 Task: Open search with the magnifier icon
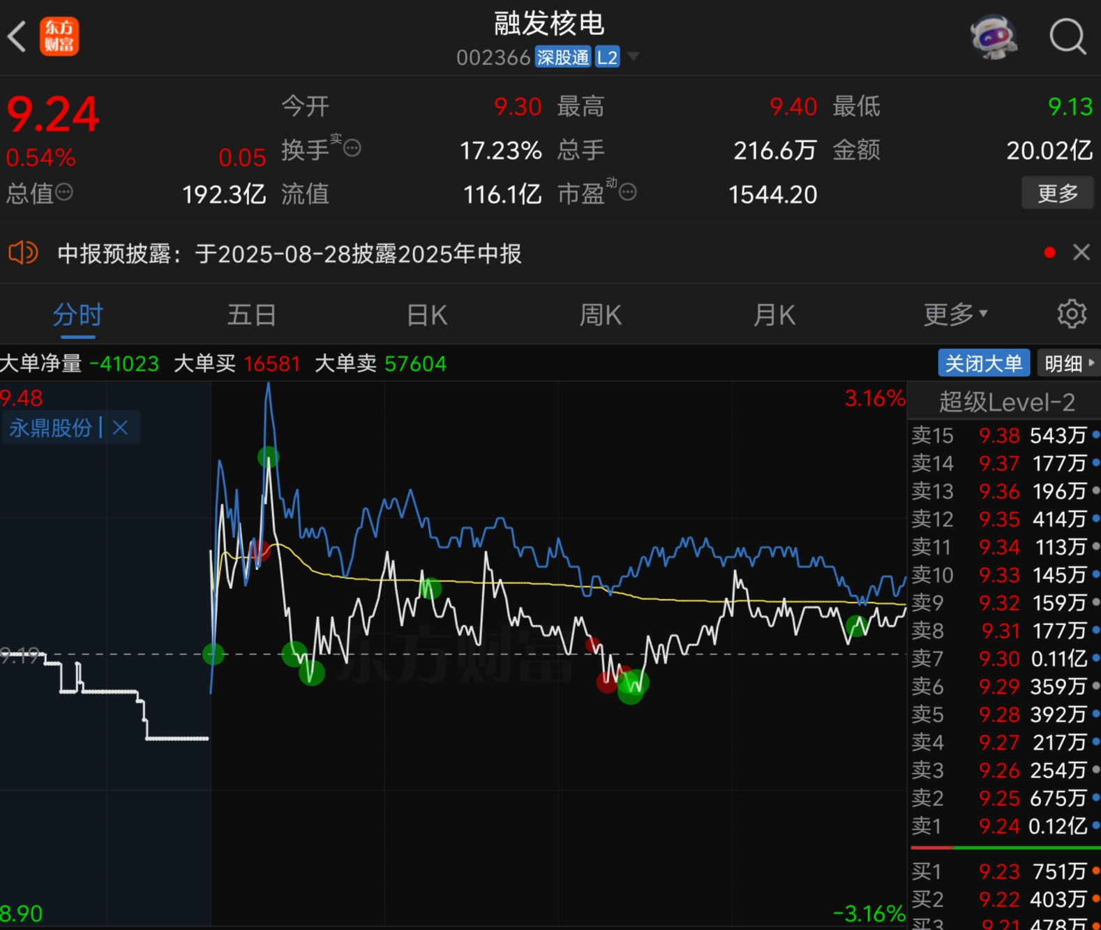click(1068, 36)
